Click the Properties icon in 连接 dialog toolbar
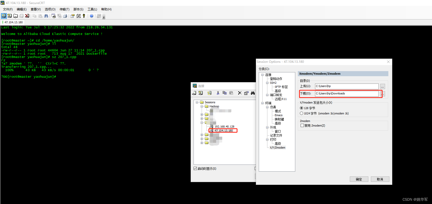Image resolution: width=432 pixels, height=204 pixels. tap(246, 93)
